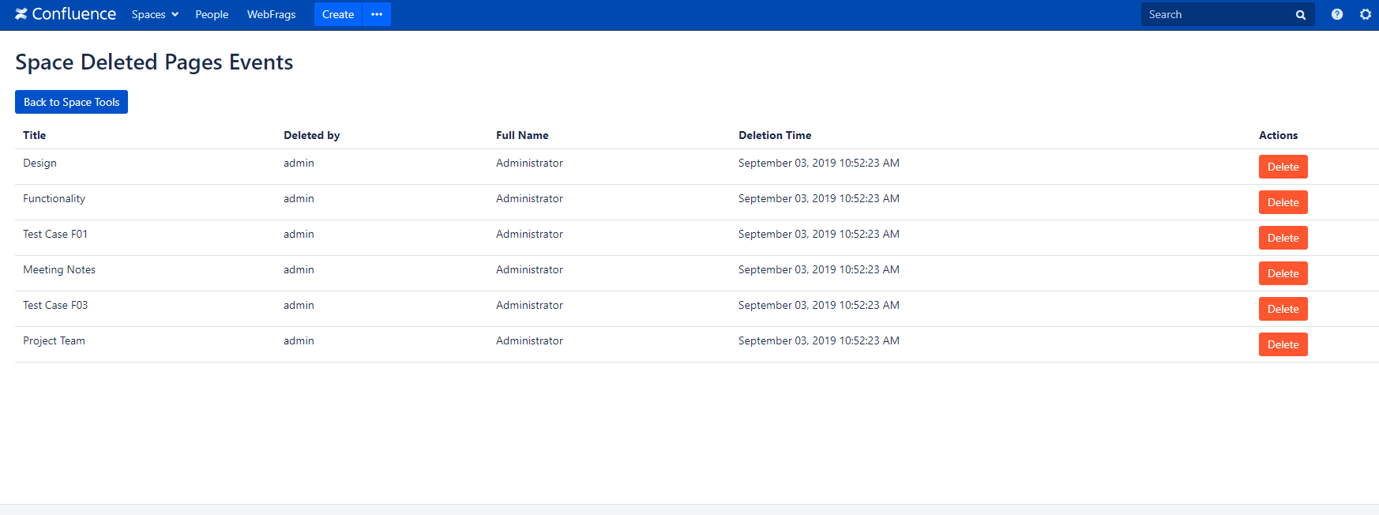Image resolution: width=1379 pixels, height=515 pixels.
Task: Click the Create button
Action: coord(338,14)
